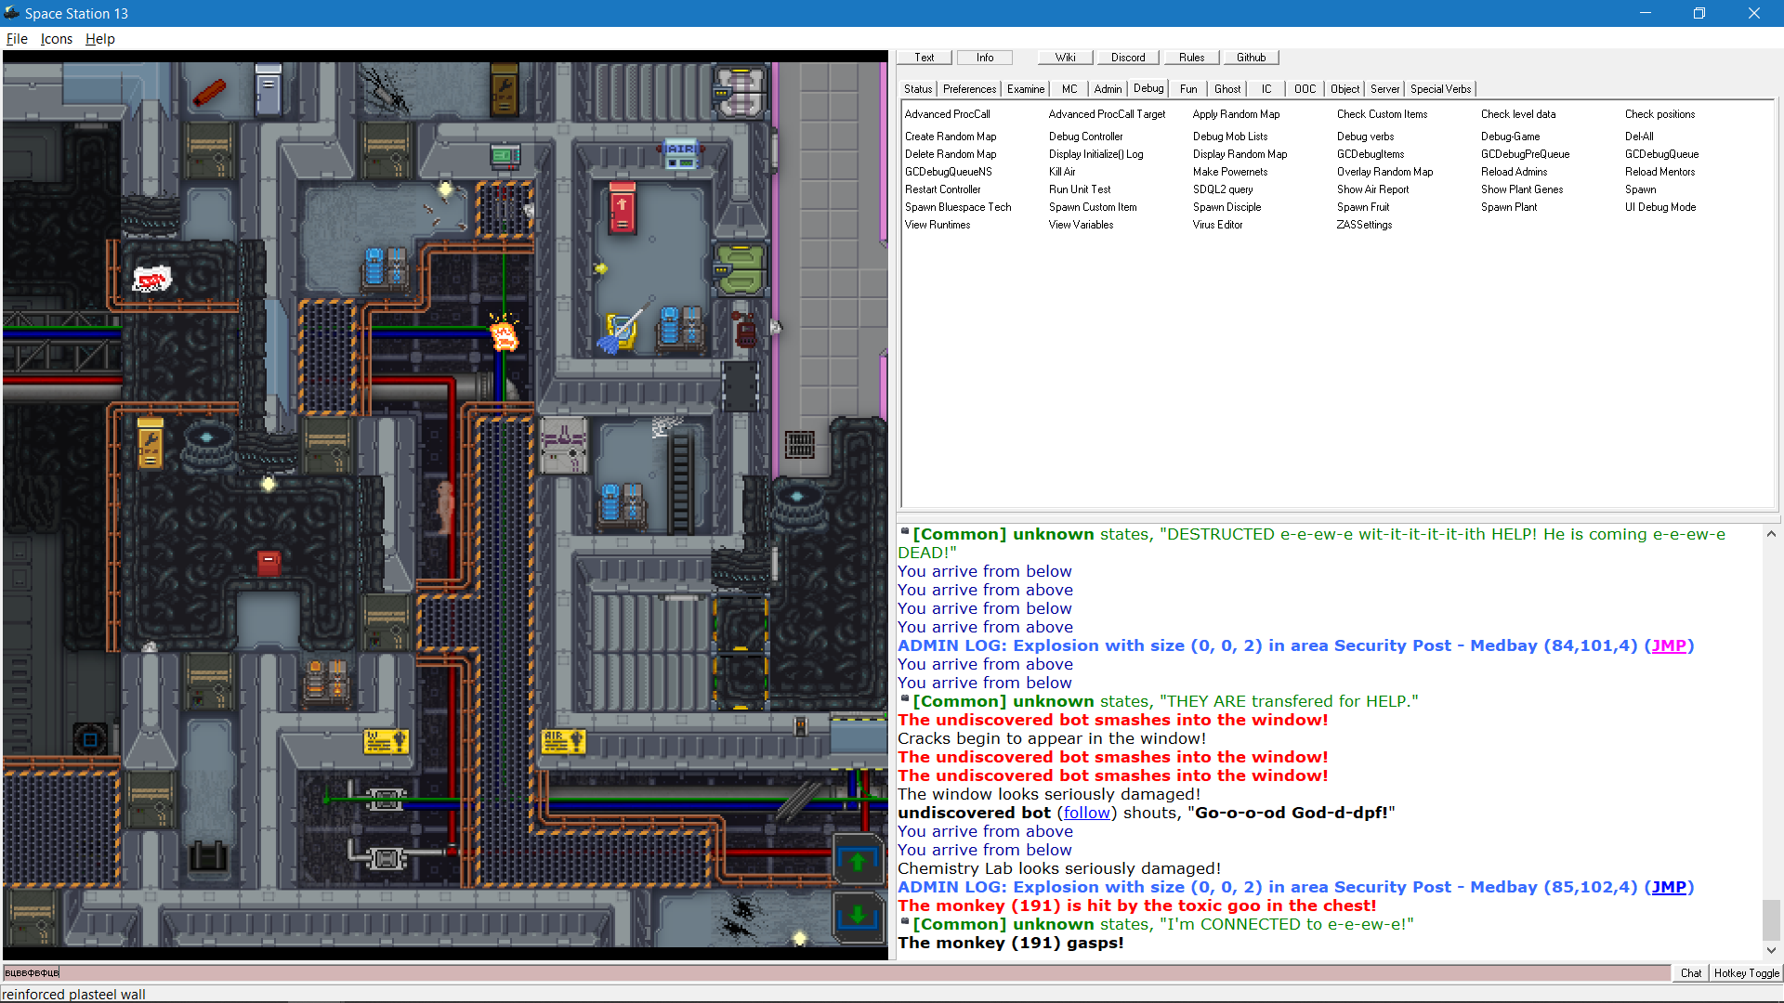Click JMP link for Medbay (84,101,4)
The height and width of the screenshot is (1003, 1784).
coord(1668,645)
